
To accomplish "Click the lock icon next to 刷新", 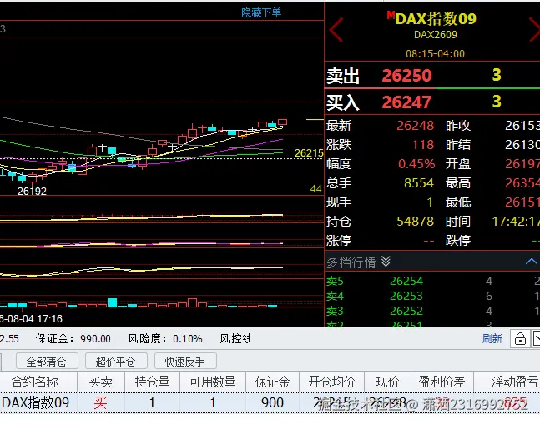I will pos(520,339).
